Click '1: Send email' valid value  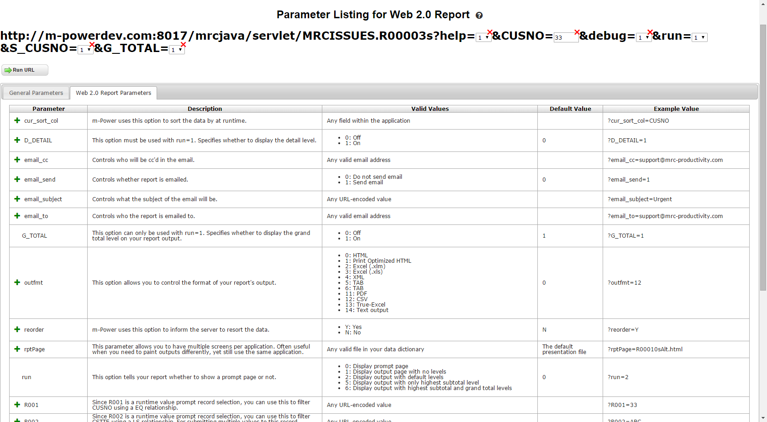[364, 182]
